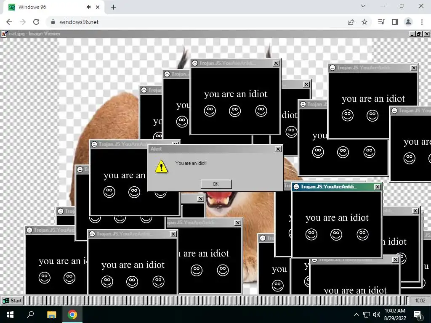The width and height of the screenshot is (431, 323).
Task: Open a new browser tab
Action: click(x=114, y=7)
